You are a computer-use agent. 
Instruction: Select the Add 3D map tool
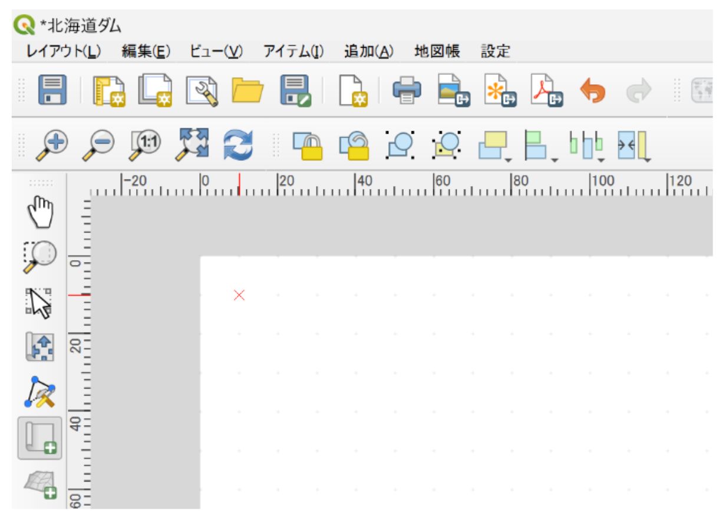40,485
